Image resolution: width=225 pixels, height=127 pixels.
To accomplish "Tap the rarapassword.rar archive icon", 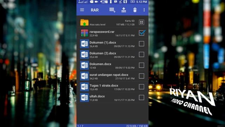I will (84, 33).
